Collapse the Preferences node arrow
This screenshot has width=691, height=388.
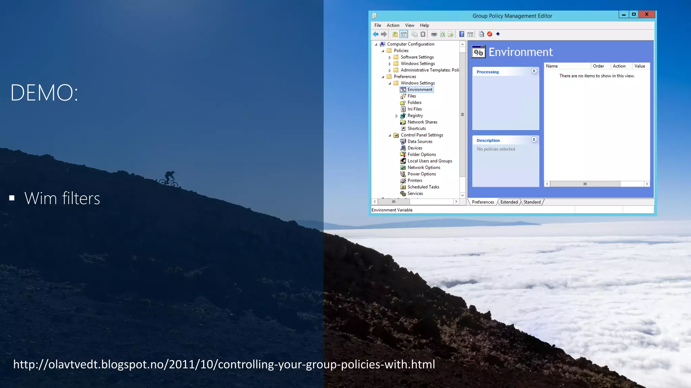click(383, 77)
